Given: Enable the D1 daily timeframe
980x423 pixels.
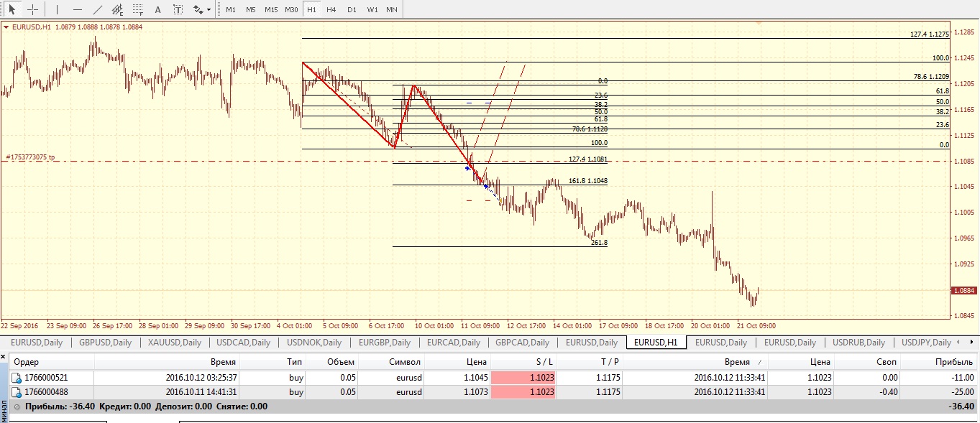Looking at the screenshot, I should coord(351,10).
